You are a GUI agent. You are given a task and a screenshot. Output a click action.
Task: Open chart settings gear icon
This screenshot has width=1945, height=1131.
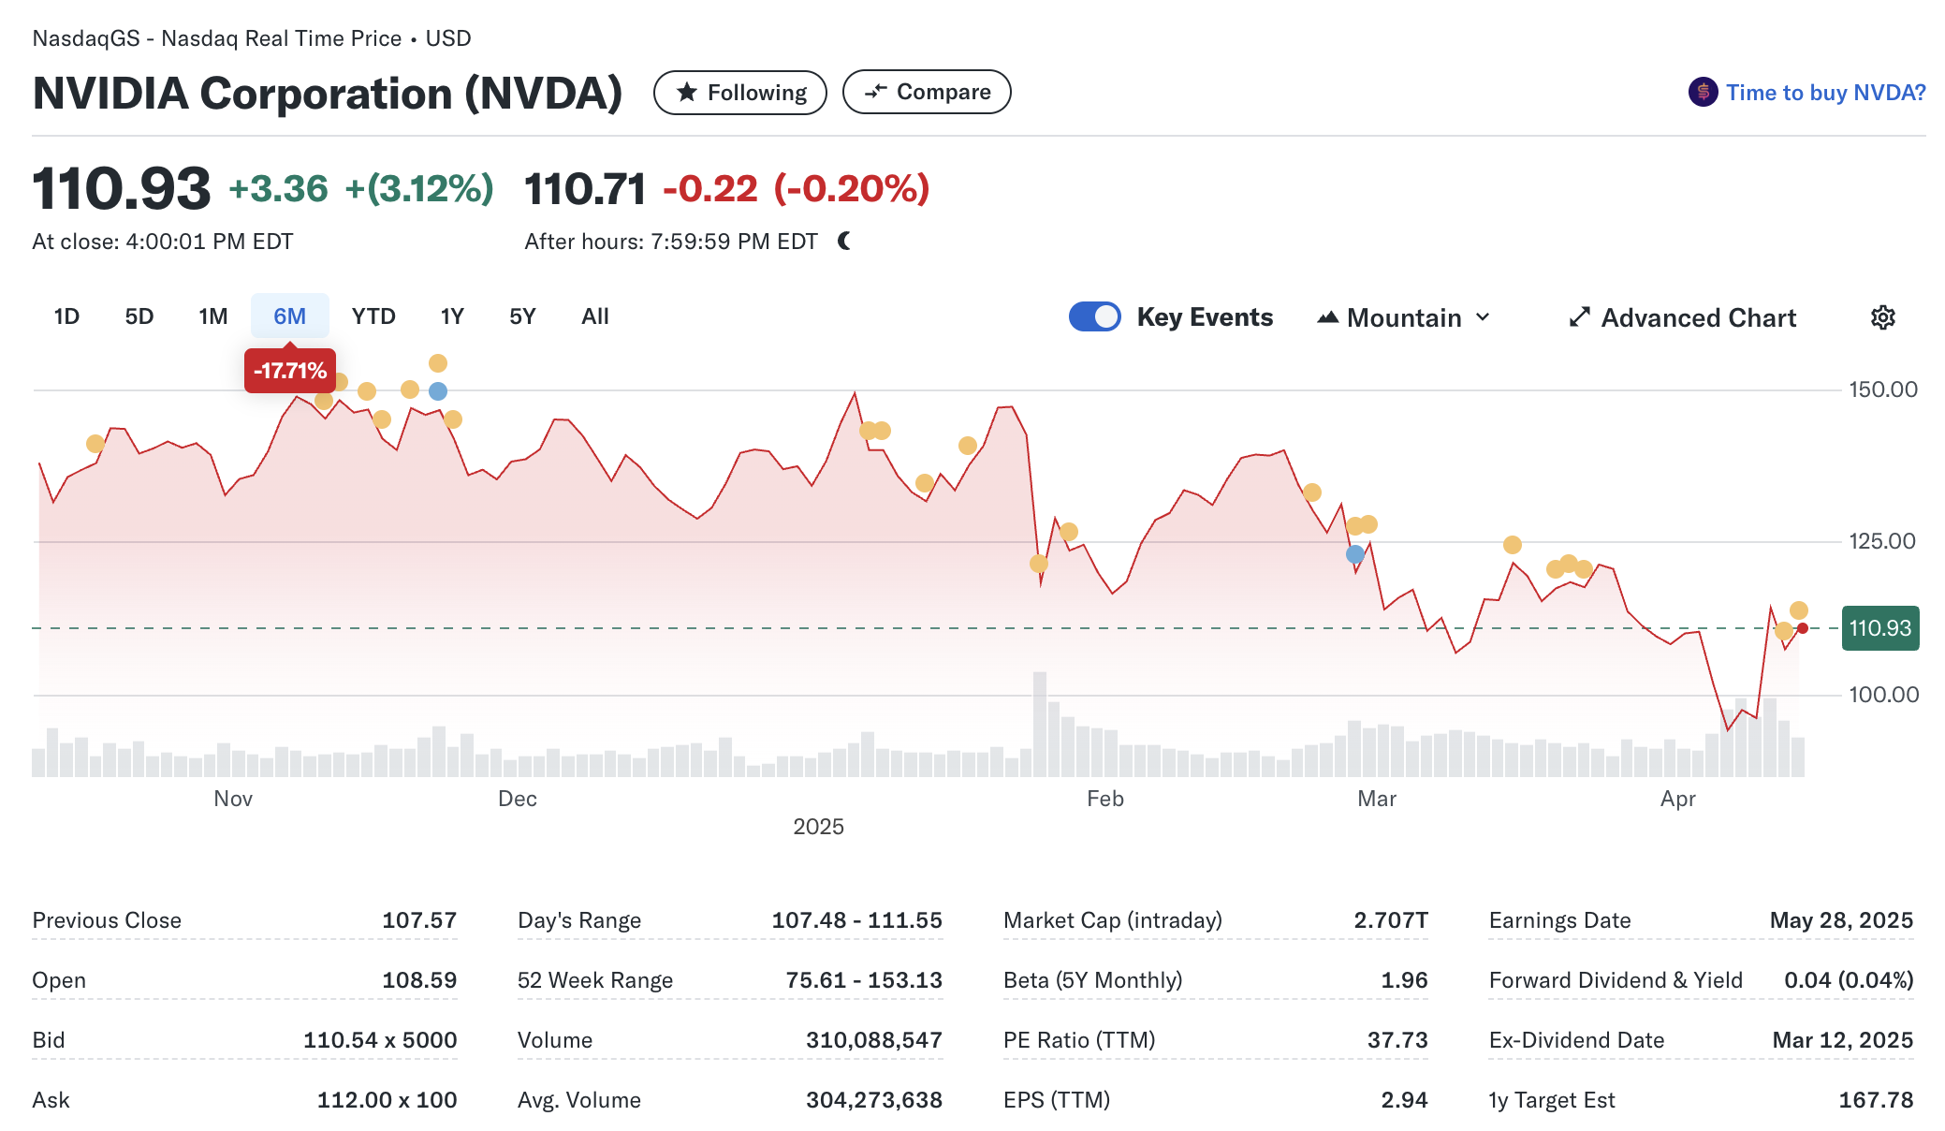click(x=1882, y=317)
